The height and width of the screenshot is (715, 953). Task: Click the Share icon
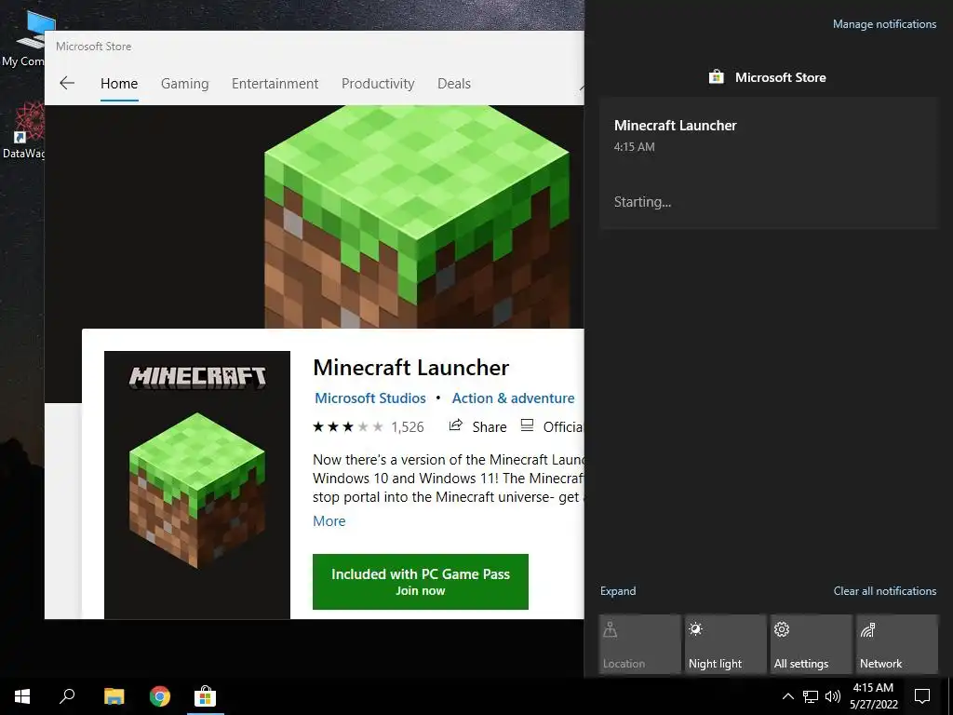(x=456, y=425)
